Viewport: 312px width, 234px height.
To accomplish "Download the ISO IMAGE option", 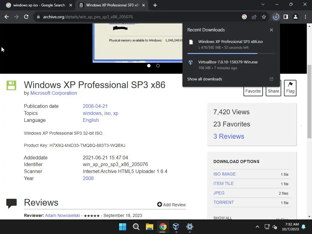I will tap(225, 174).
